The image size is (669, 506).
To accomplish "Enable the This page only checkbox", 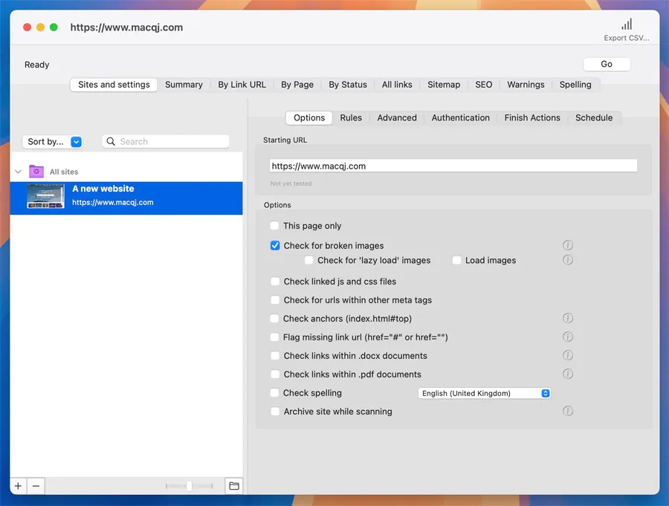I will pos(275,226).
